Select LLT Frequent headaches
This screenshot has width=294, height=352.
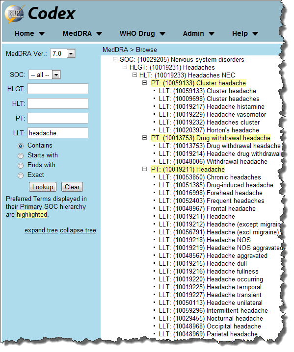click(x=212, y=201)
